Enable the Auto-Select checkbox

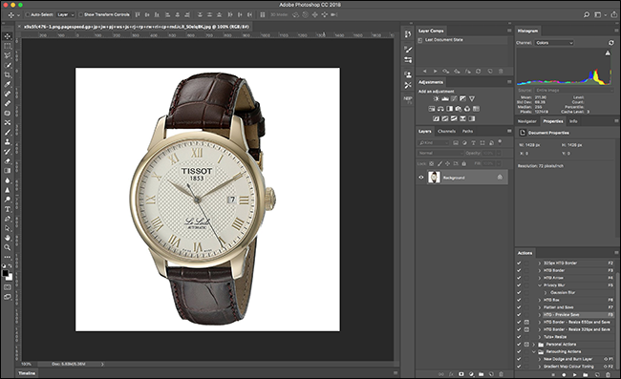click(x=28, y=14)
